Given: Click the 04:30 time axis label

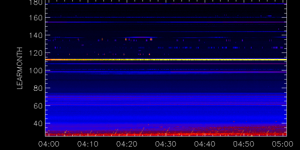Looking at the screenshot, I should pos(166,144).
